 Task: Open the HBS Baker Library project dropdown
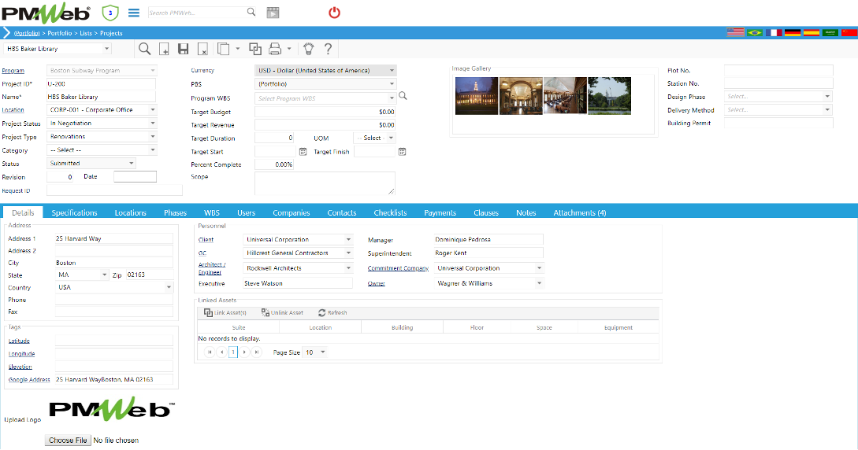pos(106,49)
